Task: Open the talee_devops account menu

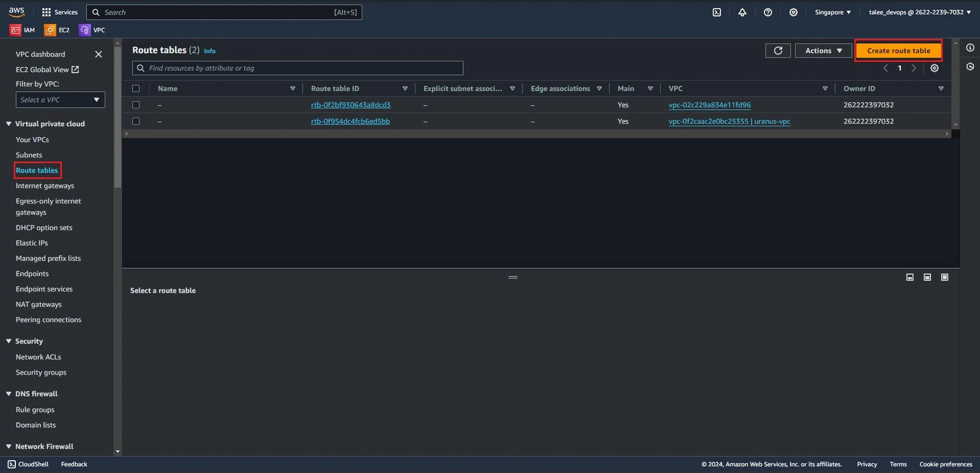Action: tap(919, 12)
